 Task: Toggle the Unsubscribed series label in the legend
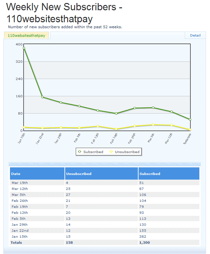point(127,152)
